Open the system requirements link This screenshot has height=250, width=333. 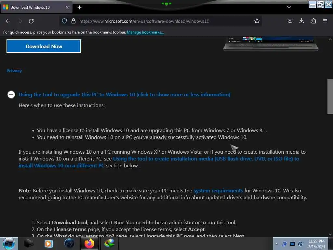[218, 191]
